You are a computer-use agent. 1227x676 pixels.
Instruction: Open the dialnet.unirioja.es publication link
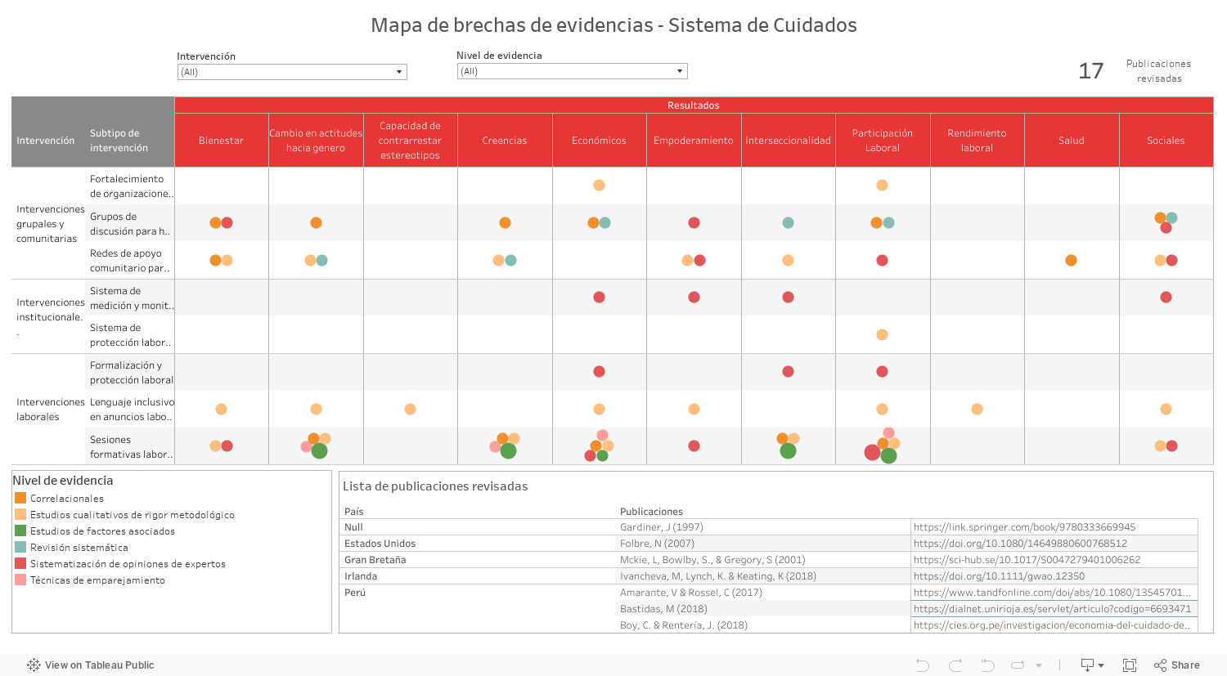pos(1052,609)
